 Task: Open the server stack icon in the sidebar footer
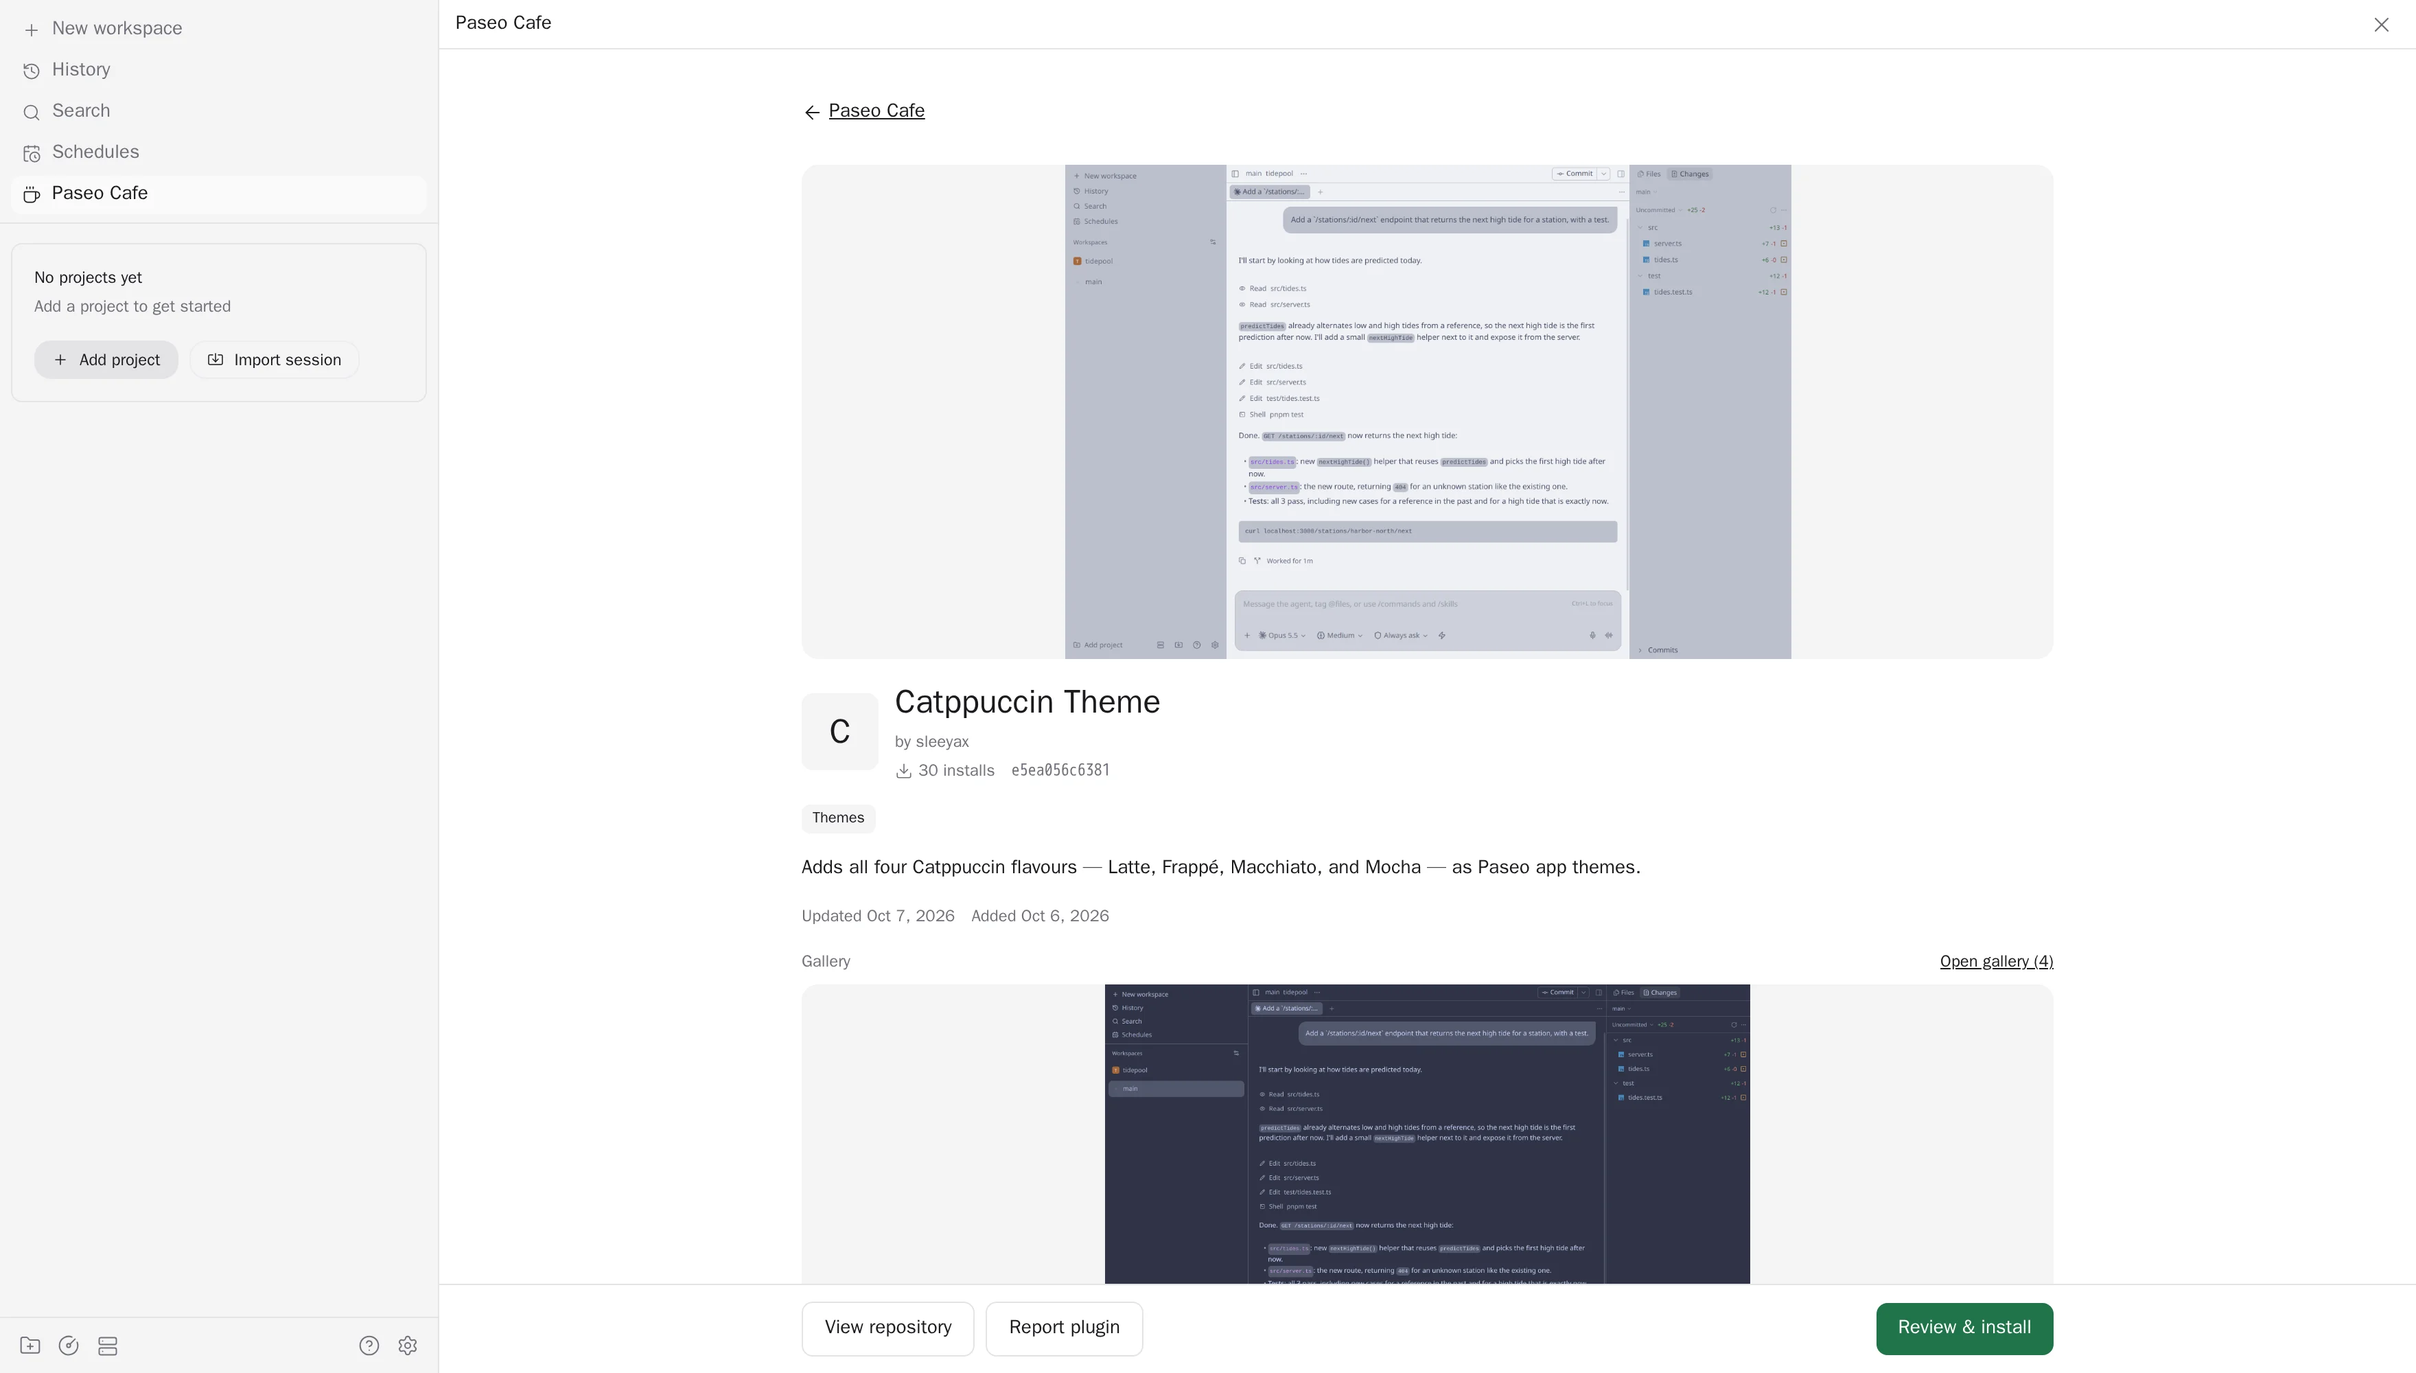click(x=108, y=1346)
